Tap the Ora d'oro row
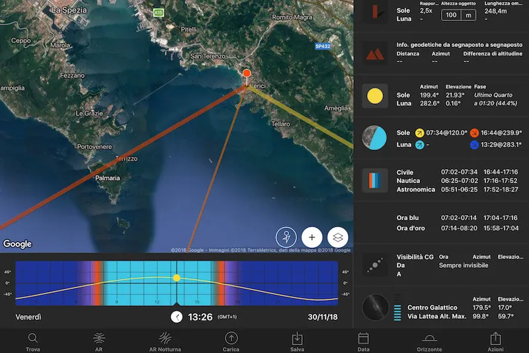 click(457, 228)
